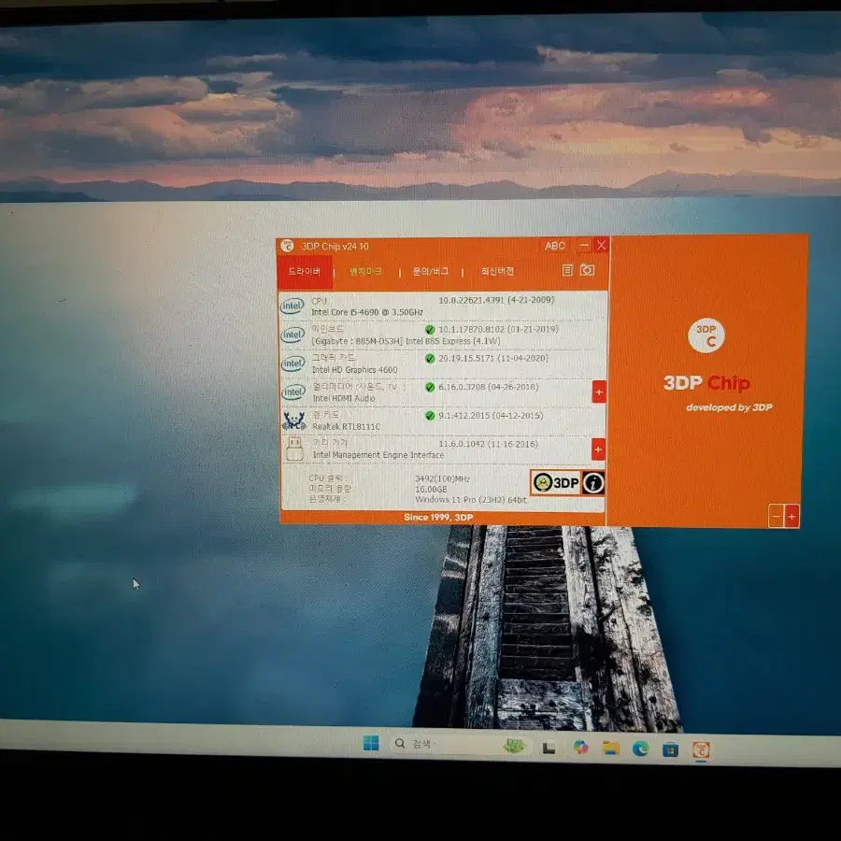
Task: Click the "Windows 11 Pro (23H2) 64bit" text
Action: tap(471, 499)
